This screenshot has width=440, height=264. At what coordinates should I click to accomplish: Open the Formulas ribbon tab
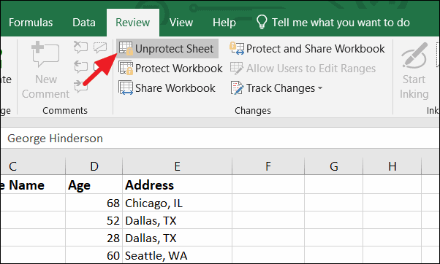pyautogui.click(x=31, y=23)
